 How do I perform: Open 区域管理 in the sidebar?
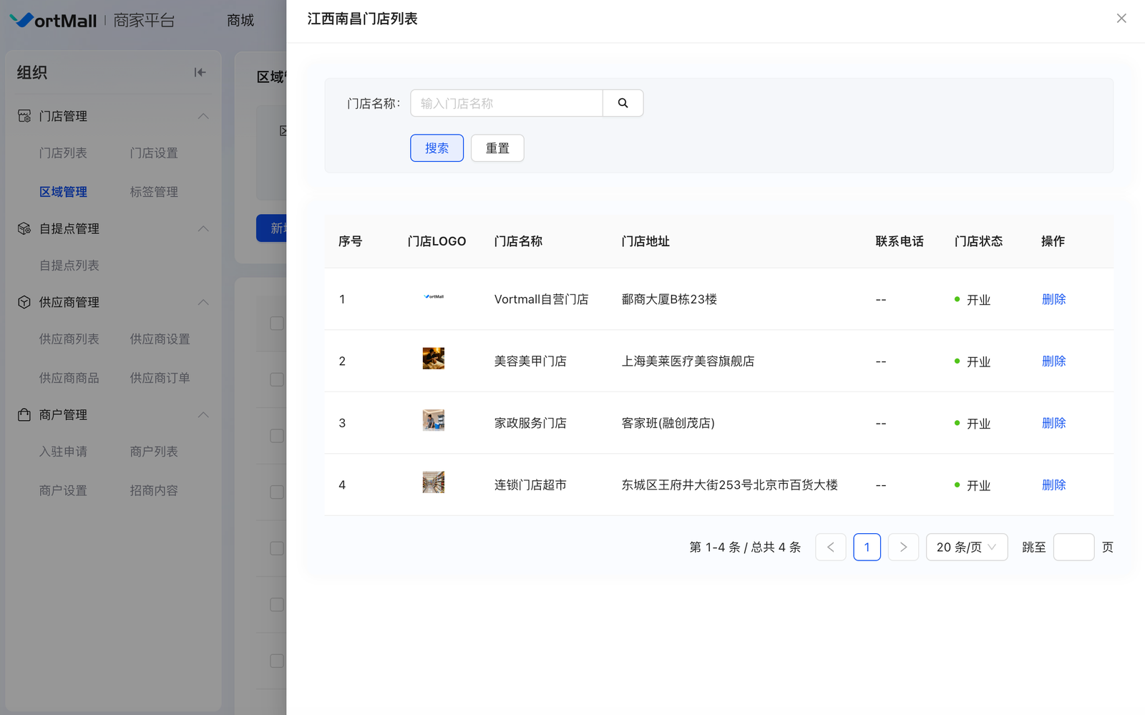click(x=63, y=192)
